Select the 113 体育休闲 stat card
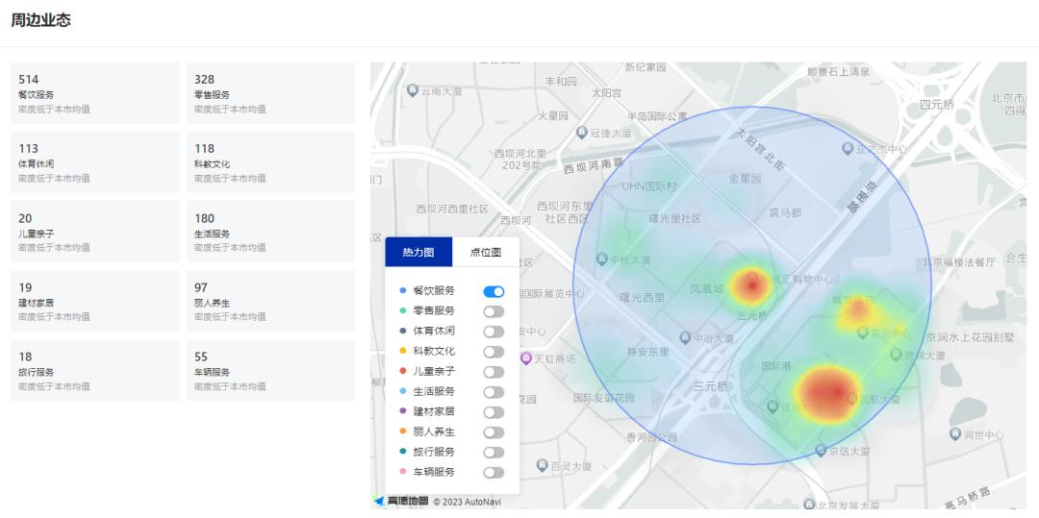Viewport: 1039px width, 518px height. (95, 162)
